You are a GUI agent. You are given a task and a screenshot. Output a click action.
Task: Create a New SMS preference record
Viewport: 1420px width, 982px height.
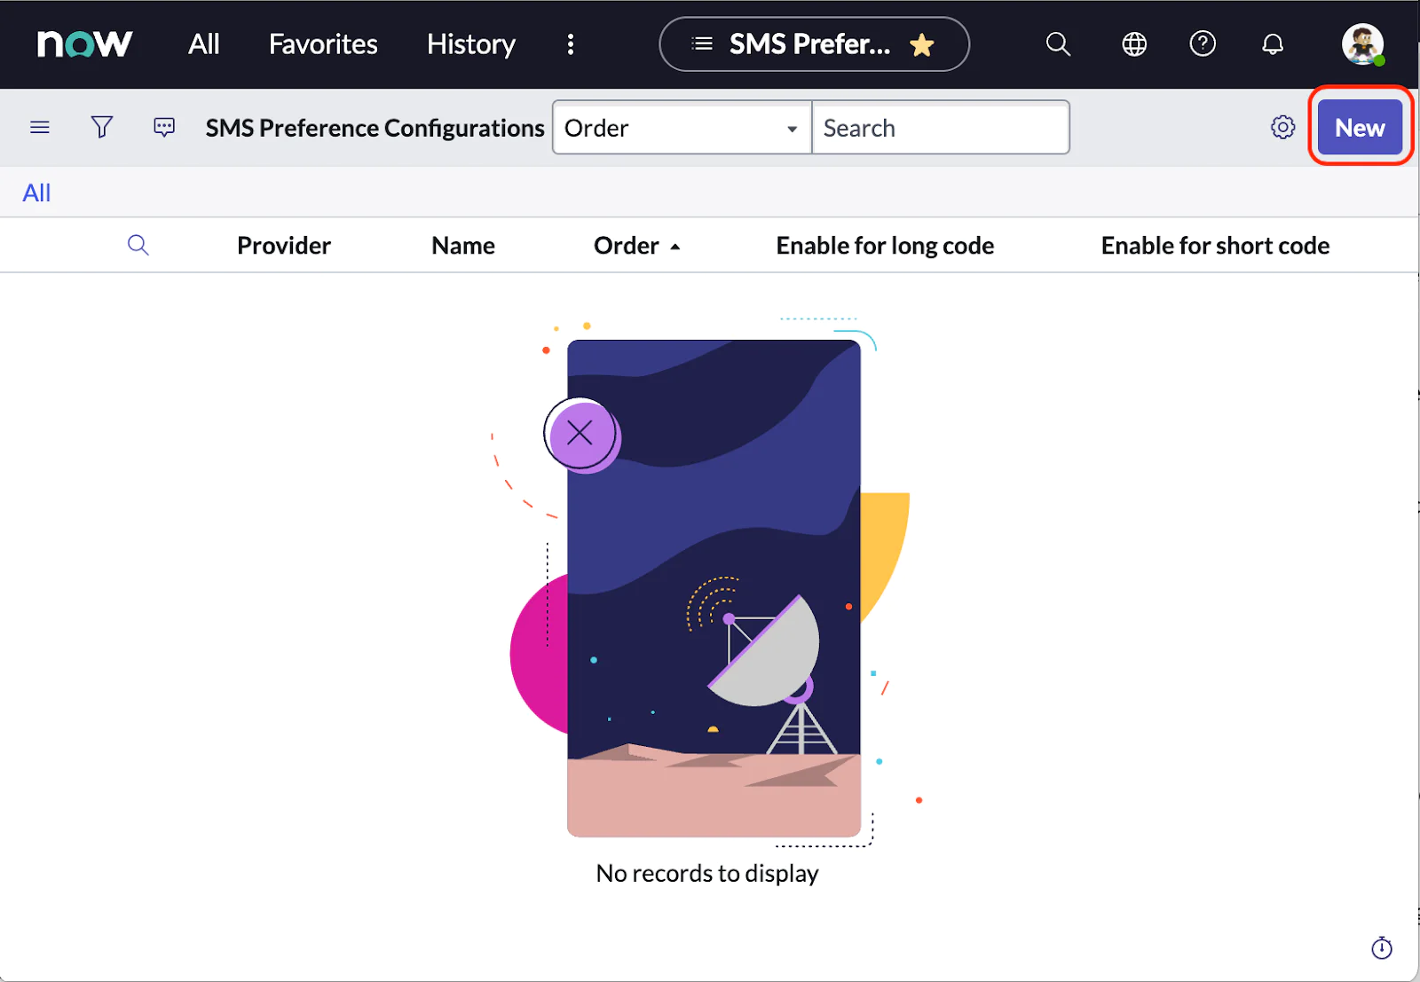point(1360,128)
